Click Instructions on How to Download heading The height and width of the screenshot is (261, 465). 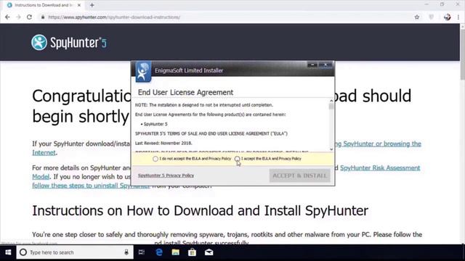(x=201, y=211)
